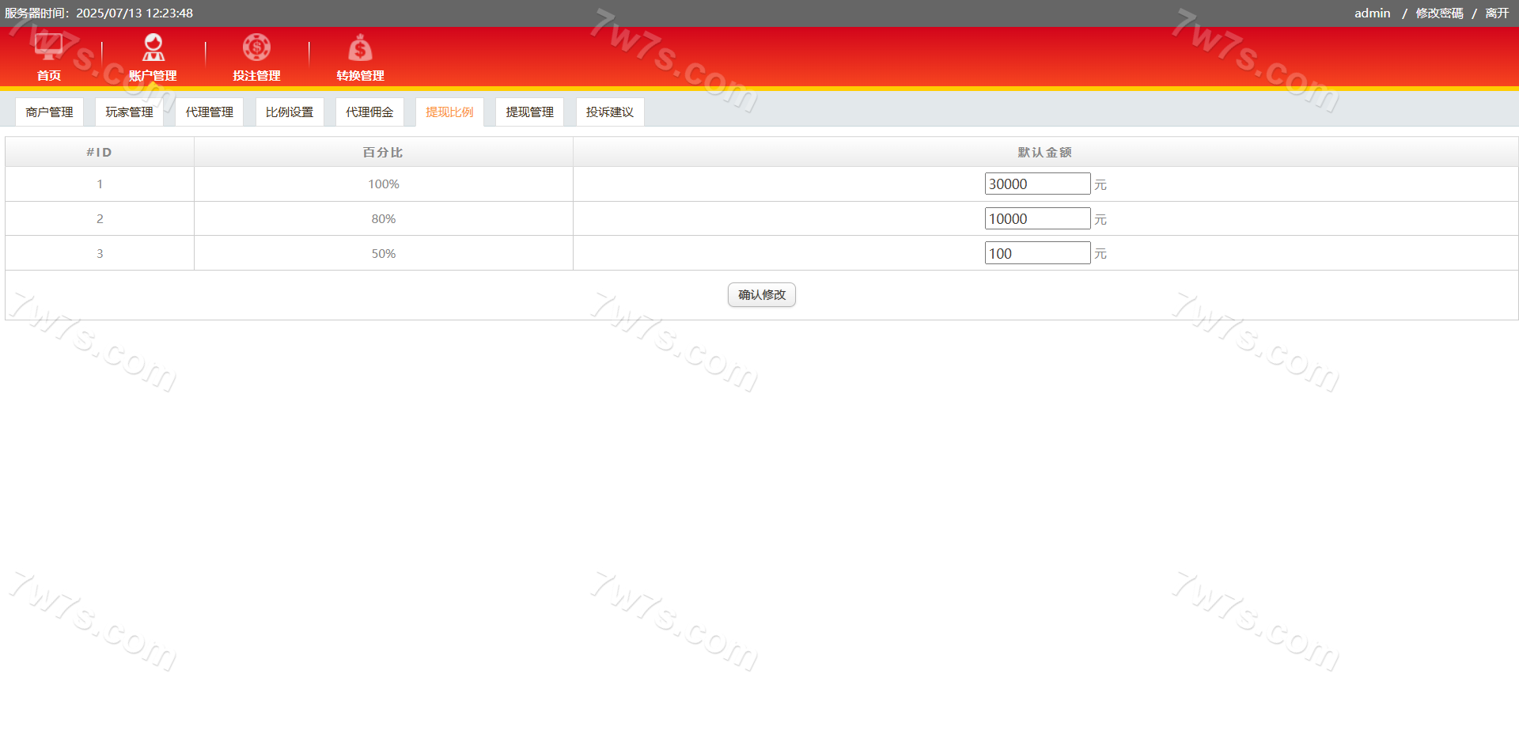Click the admin username link
This screenshot has height=731, width=1519.
(1372, 13)
